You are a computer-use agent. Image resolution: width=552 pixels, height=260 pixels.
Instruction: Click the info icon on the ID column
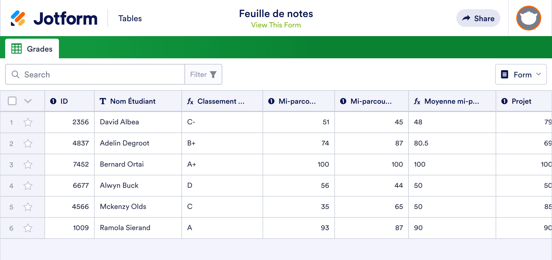pyautogui.click(x=53, y=101)
